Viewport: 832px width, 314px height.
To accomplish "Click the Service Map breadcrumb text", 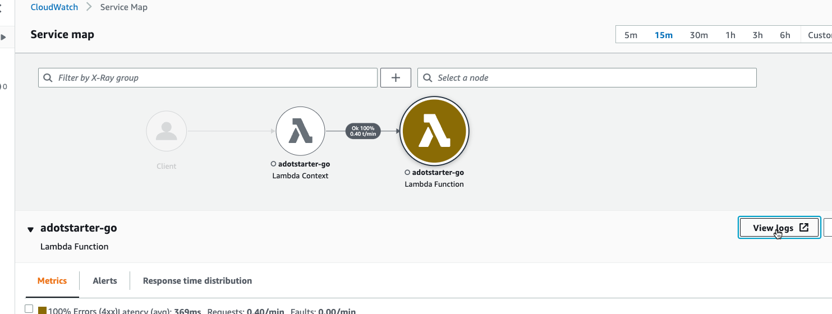I will pos(124,7).
